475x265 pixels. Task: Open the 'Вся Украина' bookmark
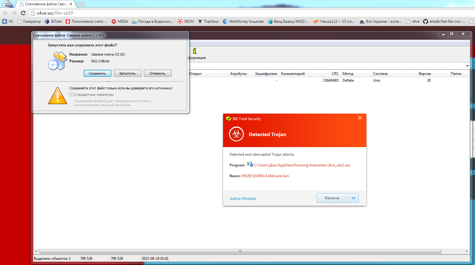(x=380, y=21)
